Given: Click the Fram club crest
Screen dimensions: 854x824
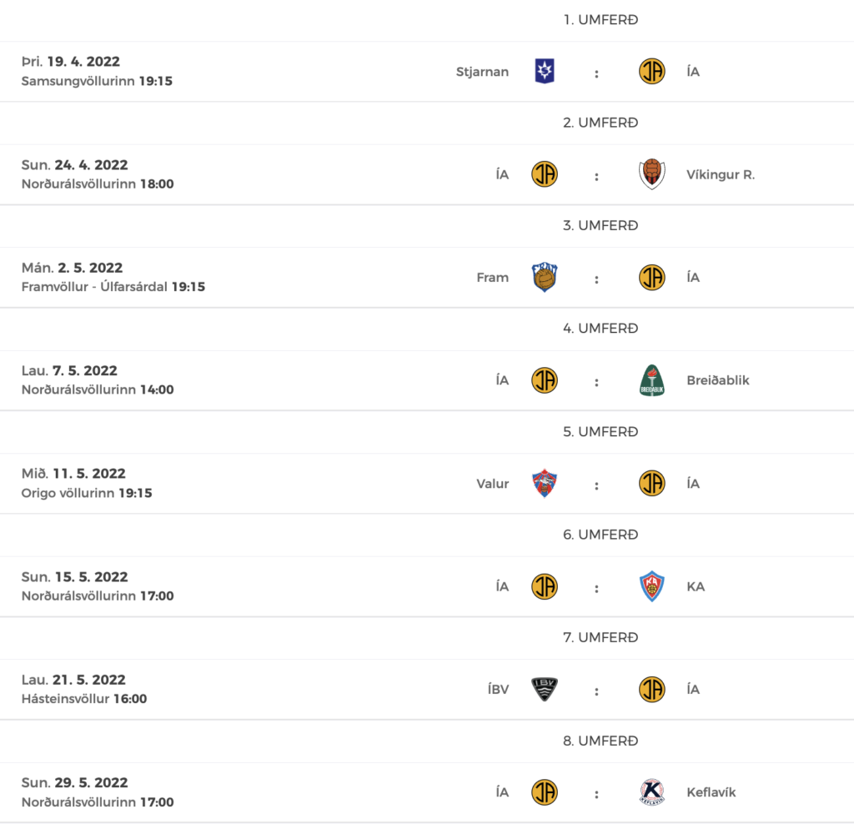Looking at the screenshot, I should click(544, 277).
